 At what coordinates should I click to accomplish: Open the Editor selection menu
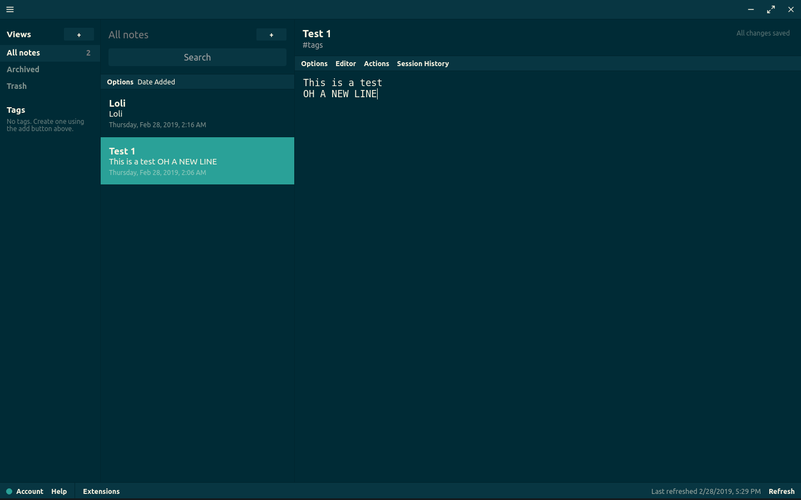tap(345, 63)
